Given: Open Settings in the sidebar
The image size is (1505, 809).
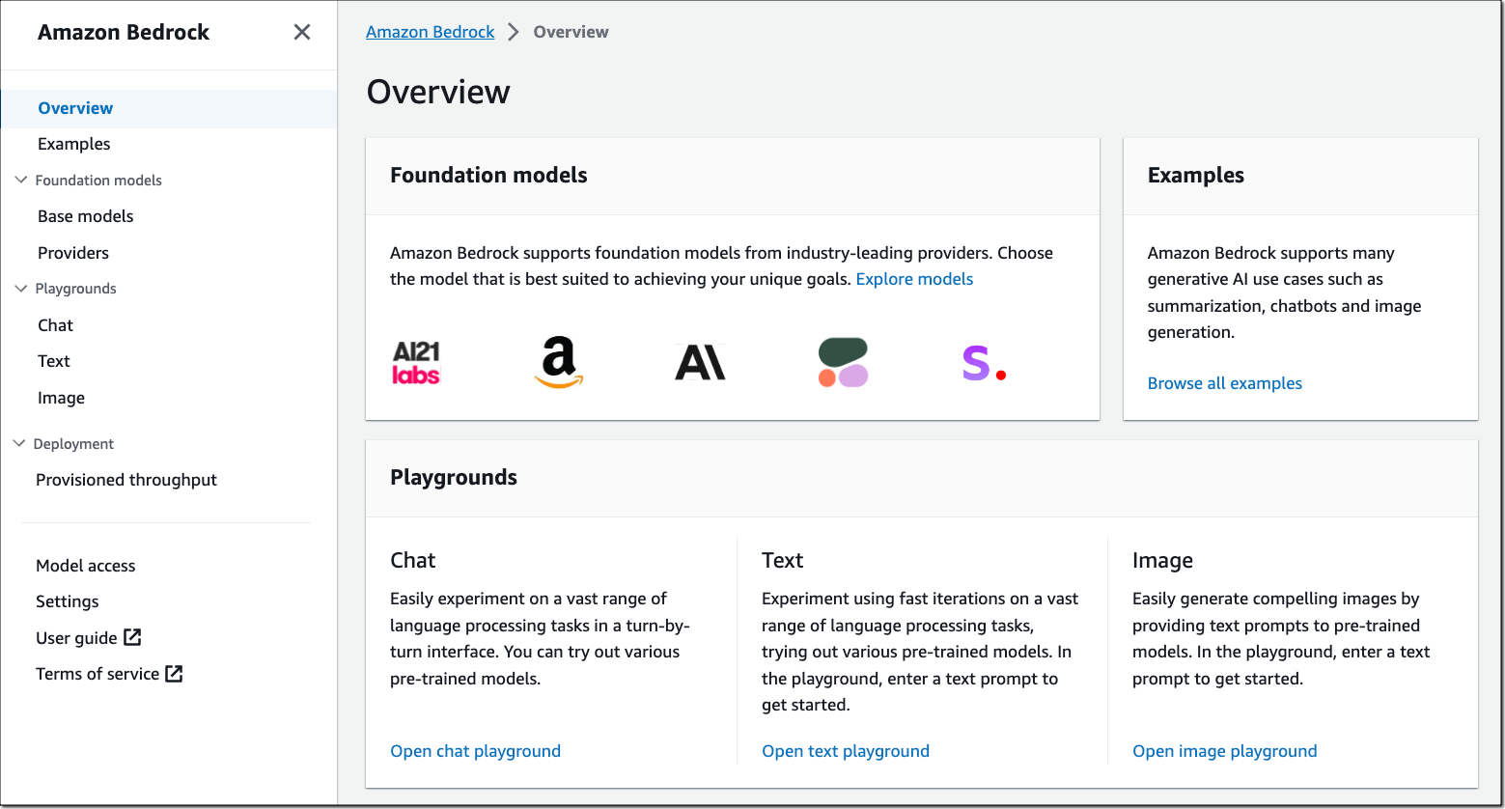Looking at the screenshot, I should point(68,601).
